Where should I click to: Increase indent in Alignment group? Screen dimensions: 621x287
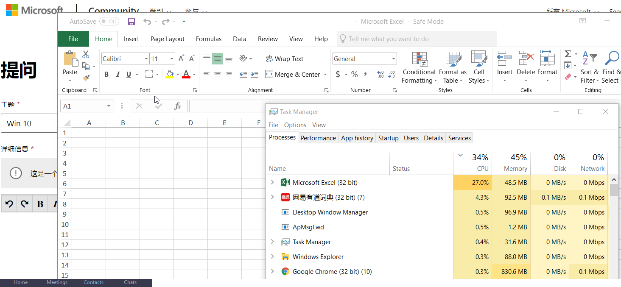255,74
